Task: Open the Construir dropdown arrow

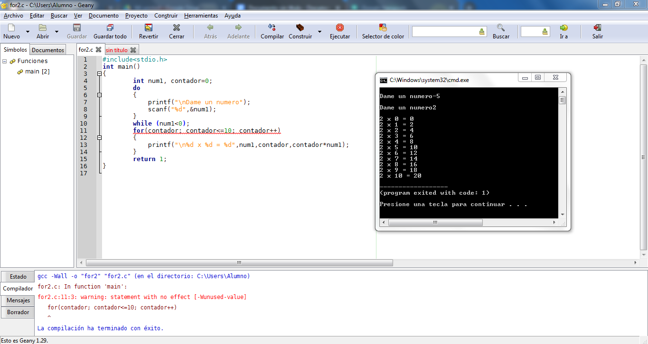Action: [x=319, y=32]
